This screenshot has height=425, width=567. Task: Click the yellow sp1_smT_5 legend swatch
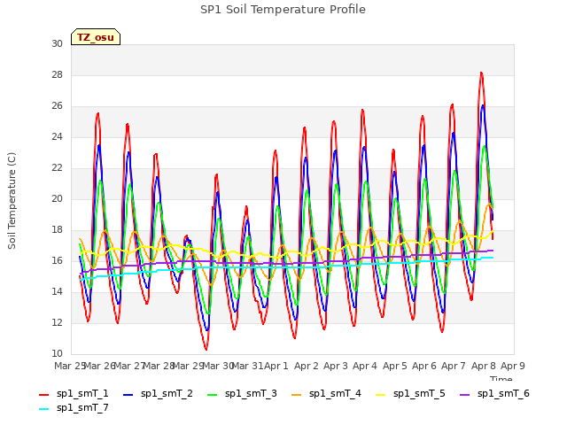381,395
